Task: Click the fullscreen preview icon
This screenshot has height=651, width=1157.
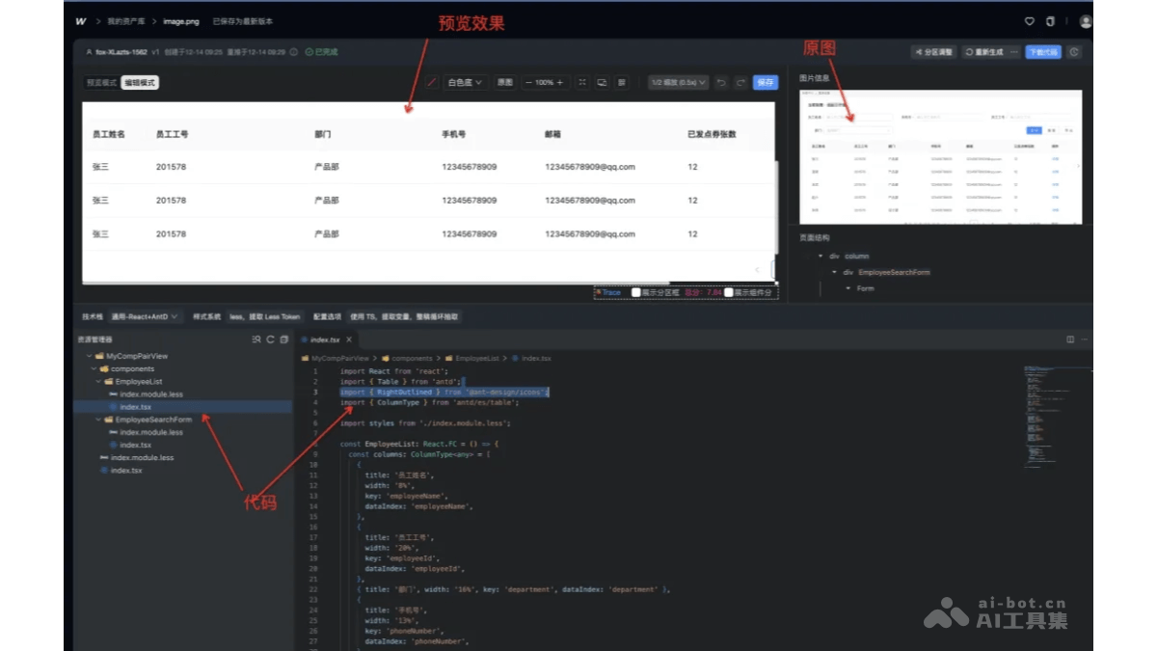Action: (x=580, y=83)
